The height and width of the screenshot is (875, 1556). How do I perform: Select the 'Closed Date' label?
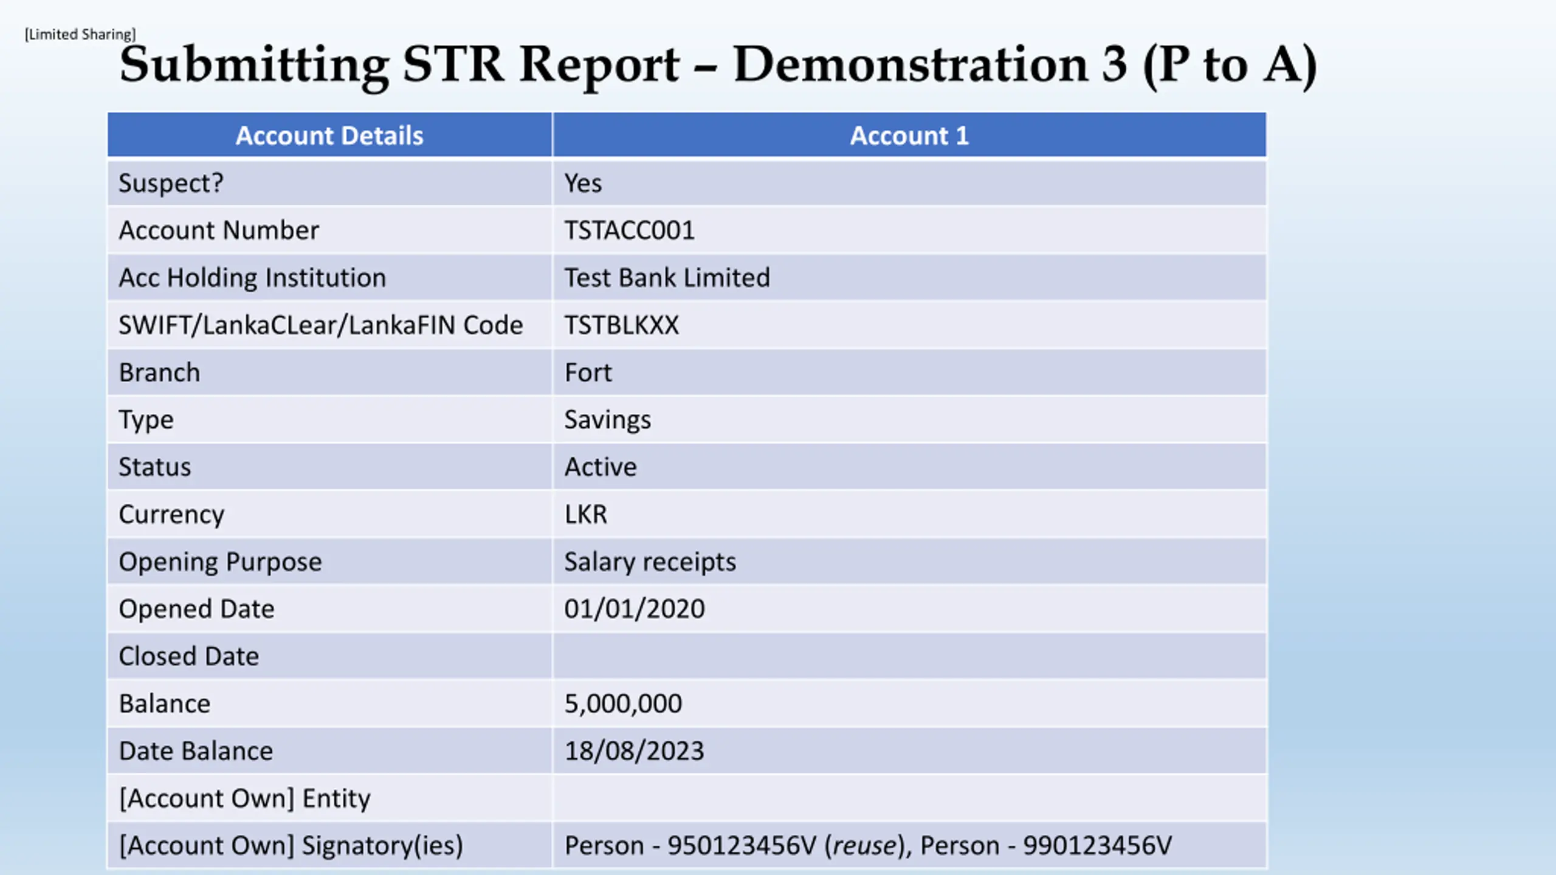pyautogui.click(x=188, y=657)
